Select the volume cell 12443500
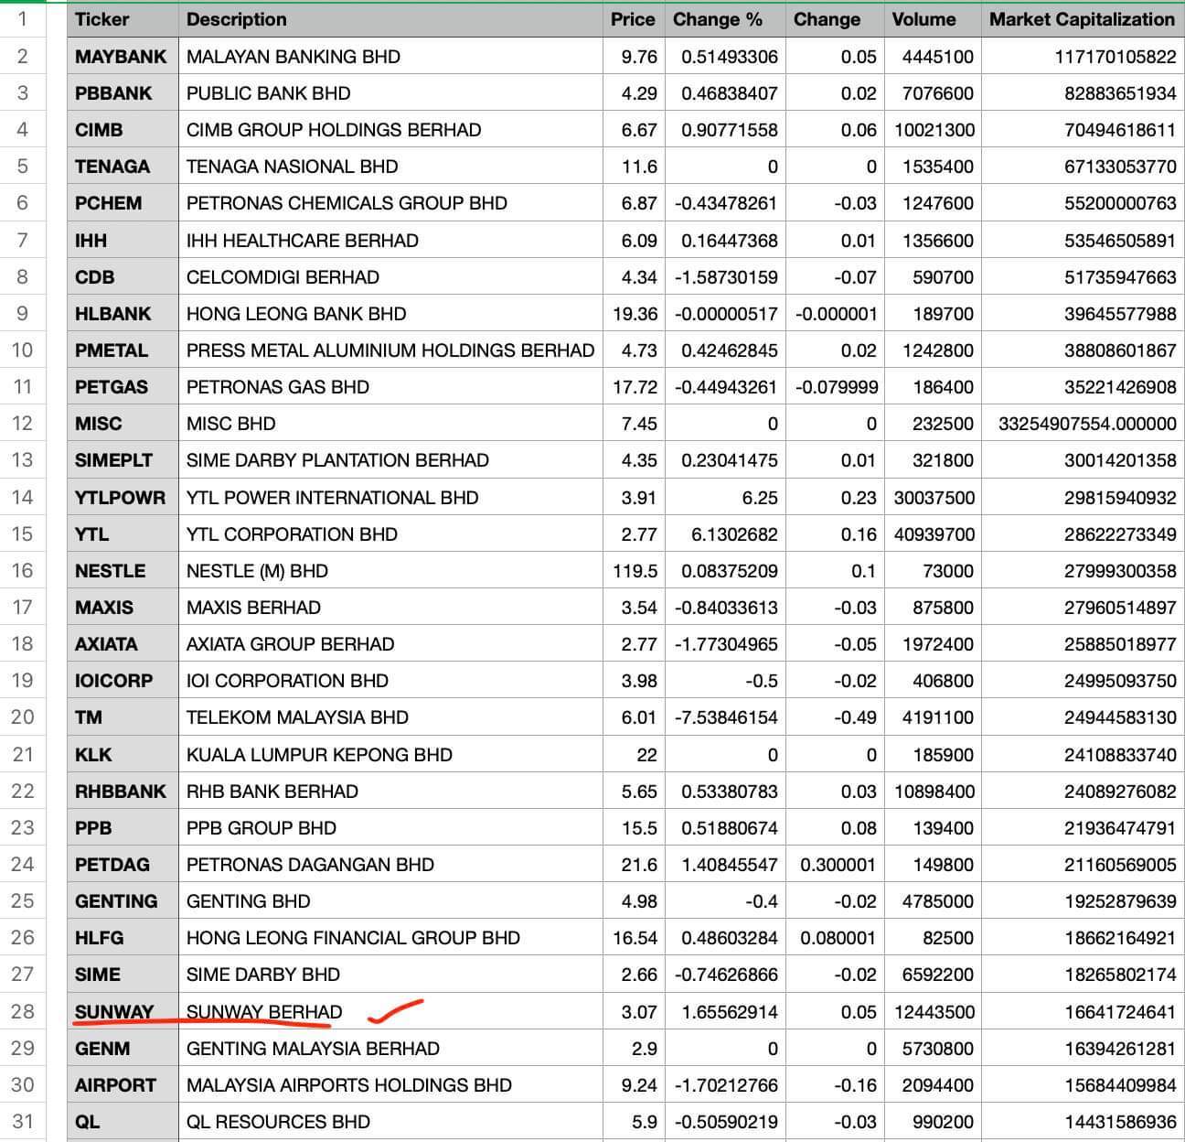 pyautogui.click(x=933, y=1011)
